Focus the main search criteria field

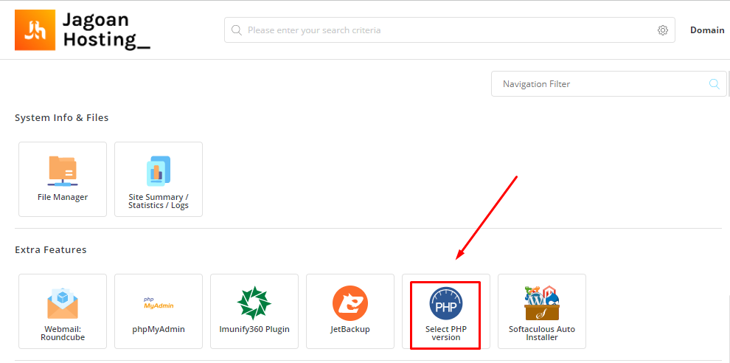click(450, 30)
